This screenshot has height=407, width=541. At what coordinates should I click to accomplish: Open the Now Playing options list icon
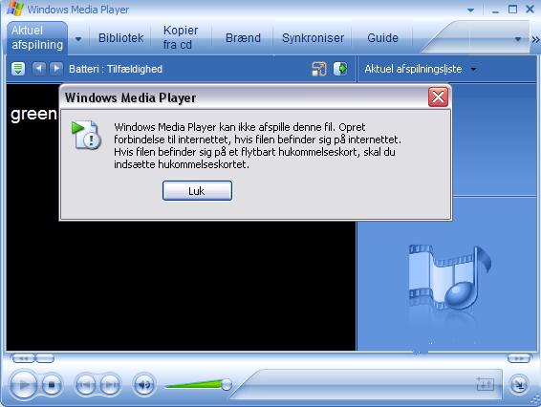pyautogui.click(x=18, y=69)
